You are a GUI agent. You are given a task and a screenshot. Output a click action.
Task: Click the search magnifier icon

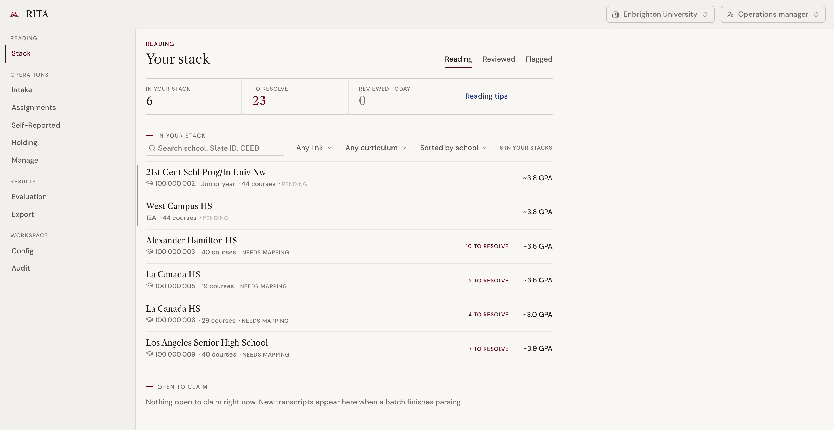tap(152, 148)
